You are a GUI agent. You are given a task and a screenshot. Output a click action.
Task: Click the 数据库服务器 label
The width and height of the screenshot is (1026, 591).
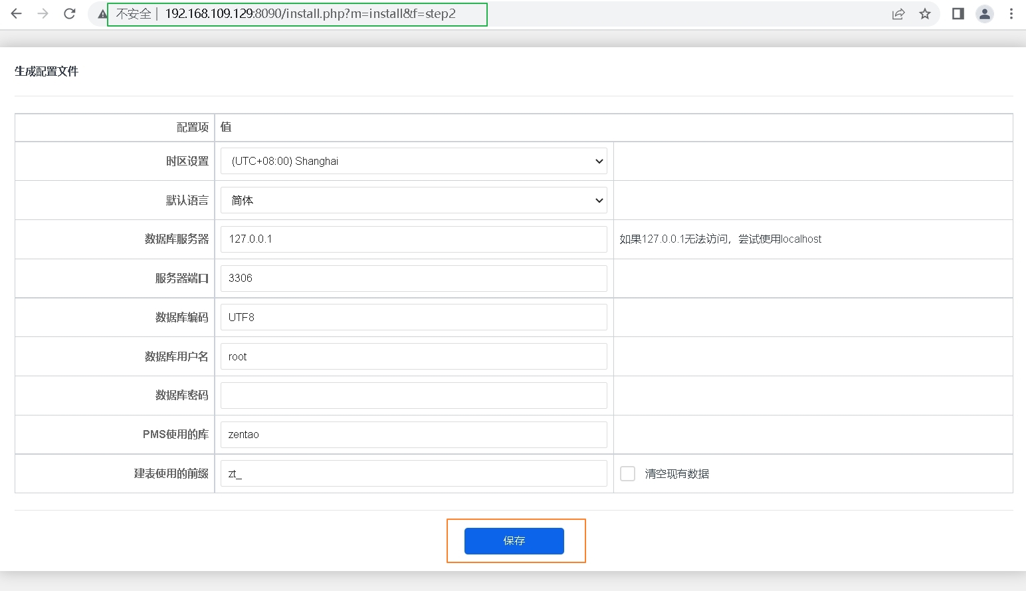point(177,239)
